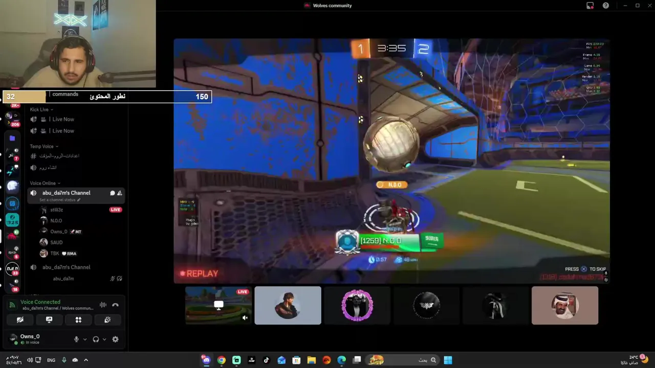Open the live stream preview tile
This screenshot has height=368, width=655.
coord(219,305)
